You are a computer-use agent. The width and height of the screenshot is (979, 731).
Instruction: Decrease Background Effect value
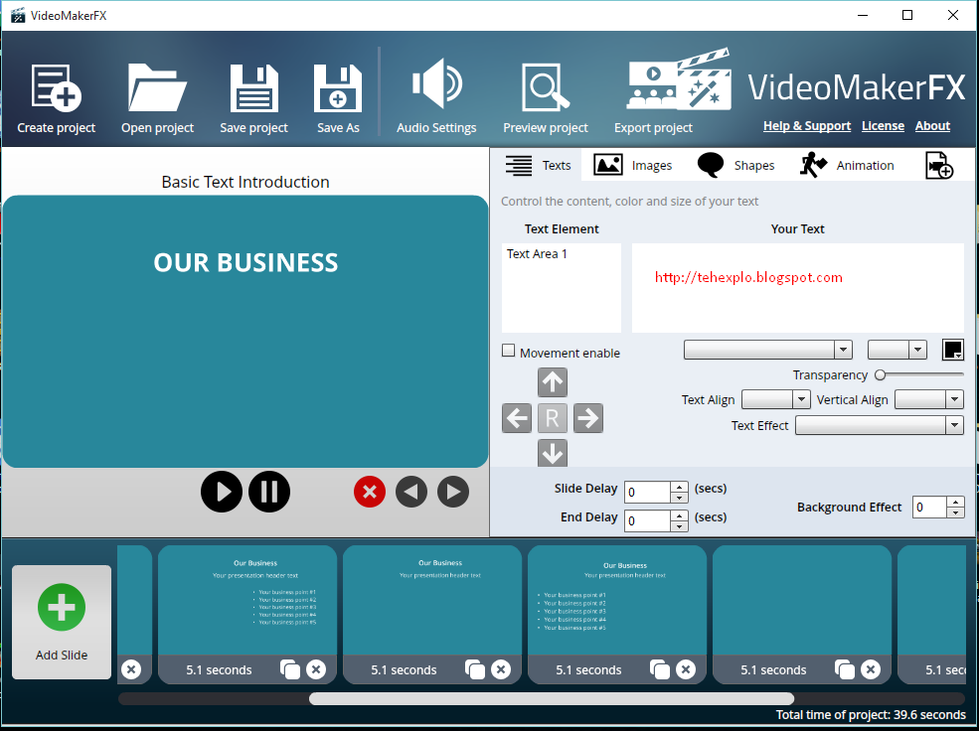(955, 512)
